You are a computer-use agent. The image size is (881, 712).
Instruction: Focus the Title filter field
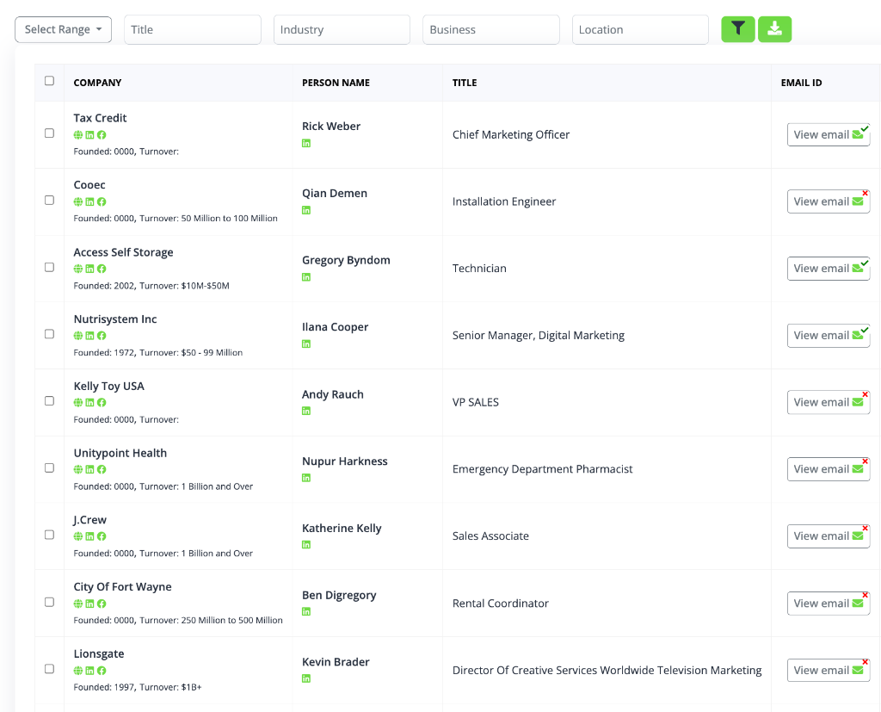[192, 29]
